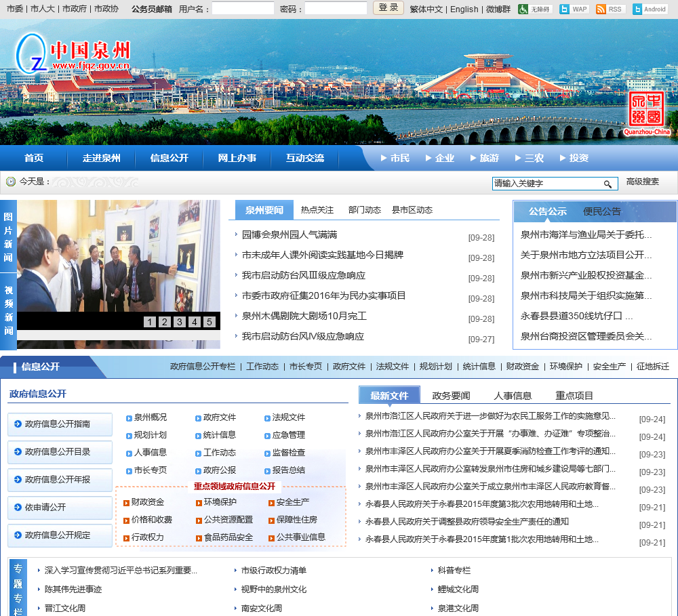Screen dimensions: 678x616
Task: Go to 首页 in main navigation
Action: coord(34,158)
